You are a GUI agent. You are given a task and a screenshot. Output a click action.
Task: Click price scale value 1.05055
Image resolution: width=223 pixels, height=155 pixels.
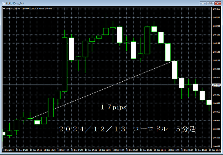tap(216, 78)
